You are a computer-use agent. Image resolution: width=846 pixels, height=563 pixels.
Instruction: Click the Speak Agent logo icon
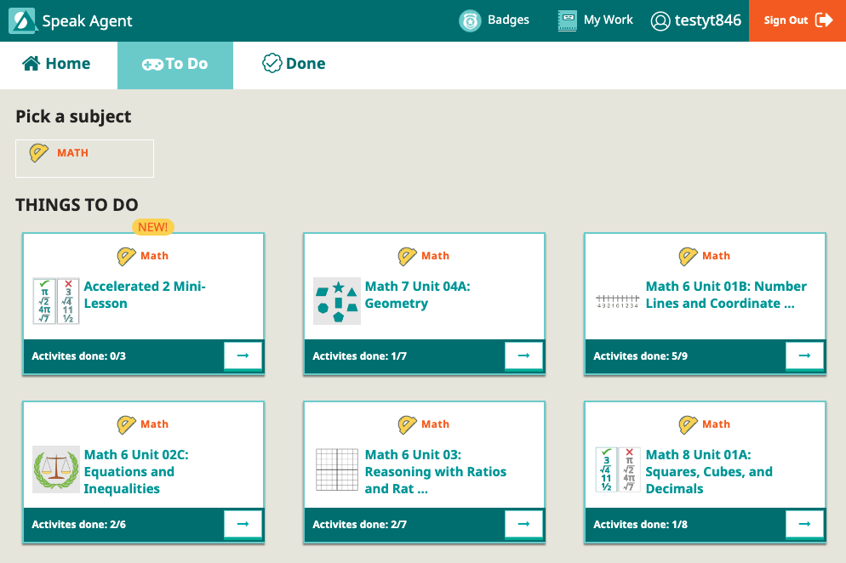(x=22, y=20)
